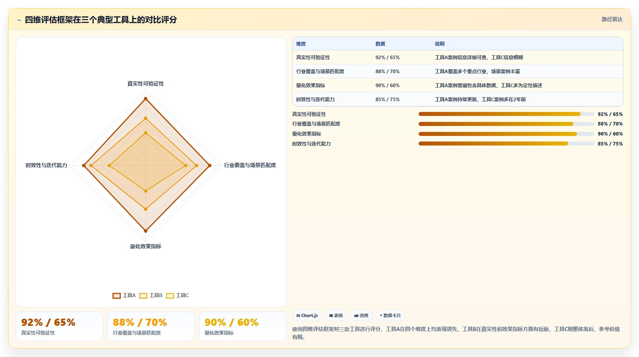
Task: Click the 数据卡片 tag chip
Action: [390, 315]
